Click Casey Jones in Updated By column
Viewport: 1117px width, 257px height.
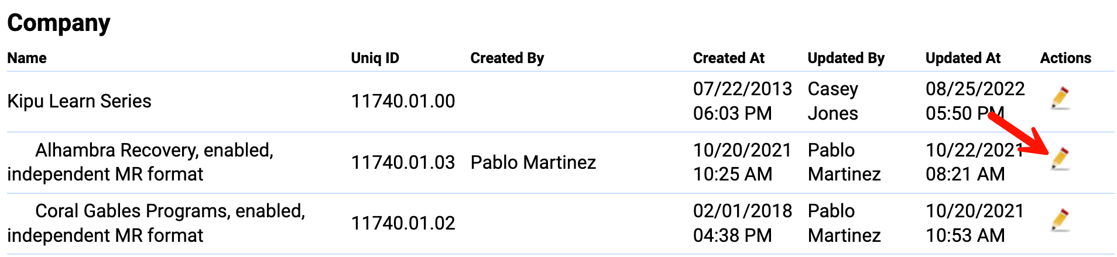(x=833, y=101)
